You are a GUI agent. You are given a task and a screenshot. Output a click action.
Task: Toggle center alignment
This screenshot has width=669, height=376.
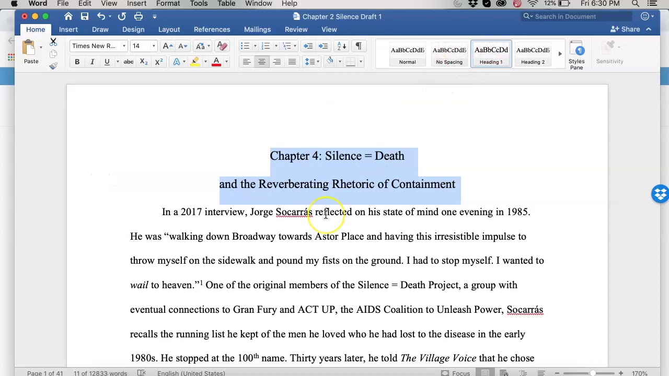click(262, 62)
